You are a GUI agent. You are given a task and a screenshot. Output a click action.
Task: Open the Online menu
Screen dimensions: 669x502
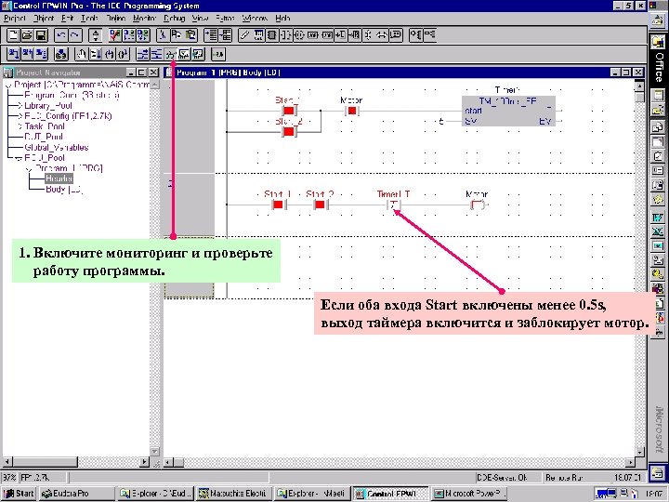pyautogui.click(x=116, y=19)
